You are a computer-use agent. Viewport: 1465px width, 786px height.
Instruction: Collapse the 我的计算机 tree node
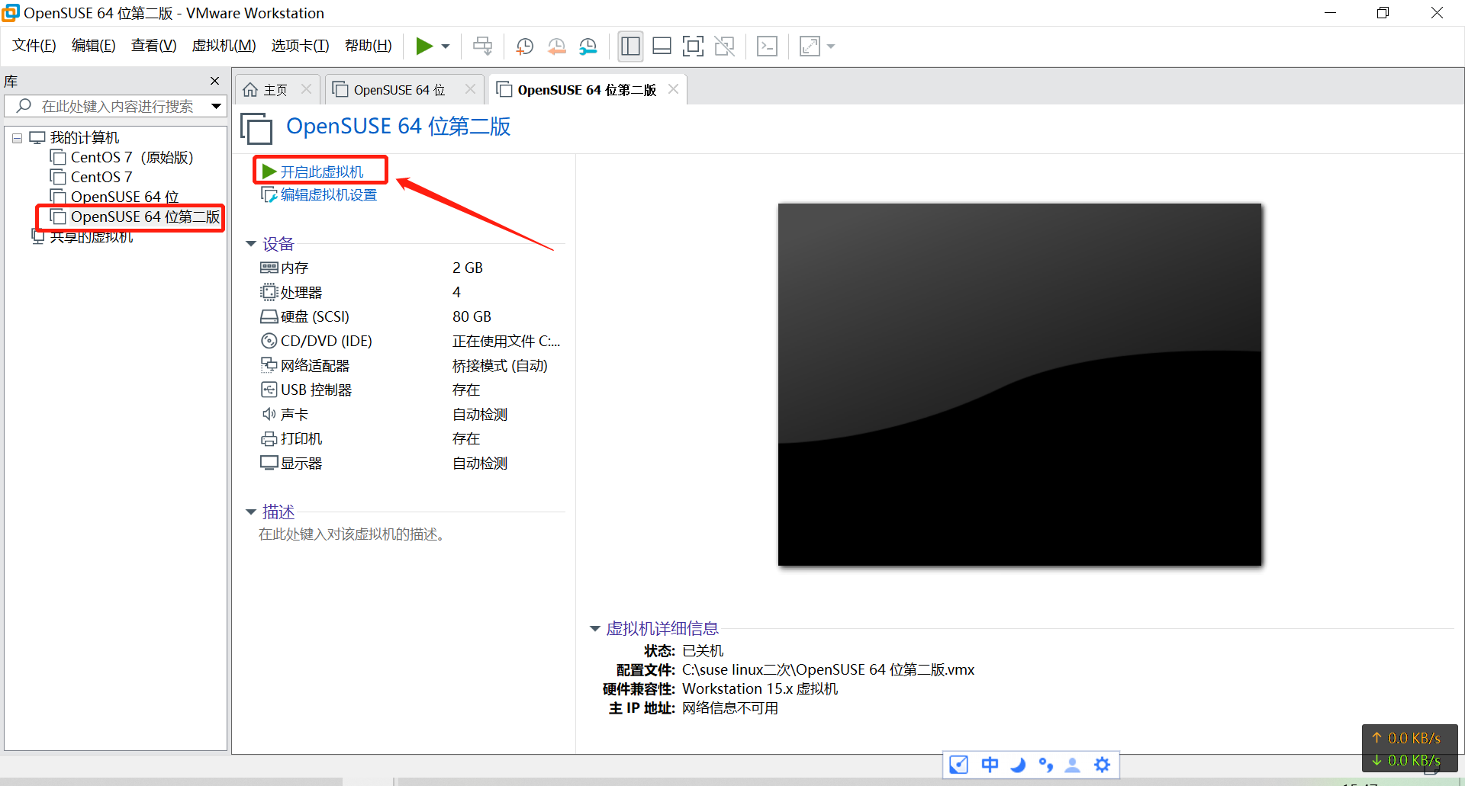click(x=17, y=138)
